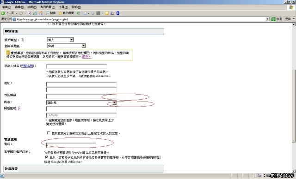Open the Back history dropdown arrow
The image size is (296, 179).
(x=17, y=13)
